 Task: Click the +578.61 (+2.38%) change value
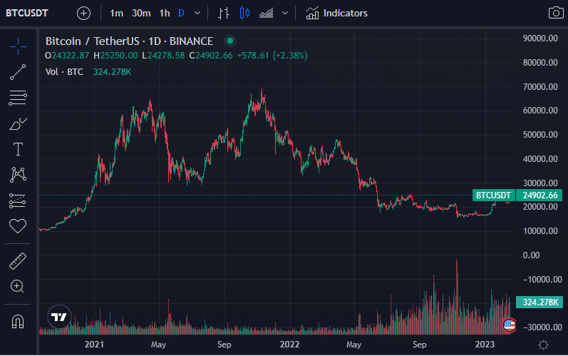(272, 56)
